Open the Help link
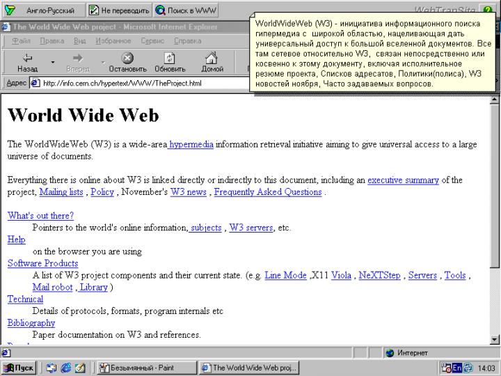 click(x=16, y=240)
